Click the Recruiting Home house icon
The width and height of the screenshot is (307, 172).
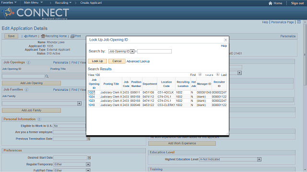pos(43,36)
